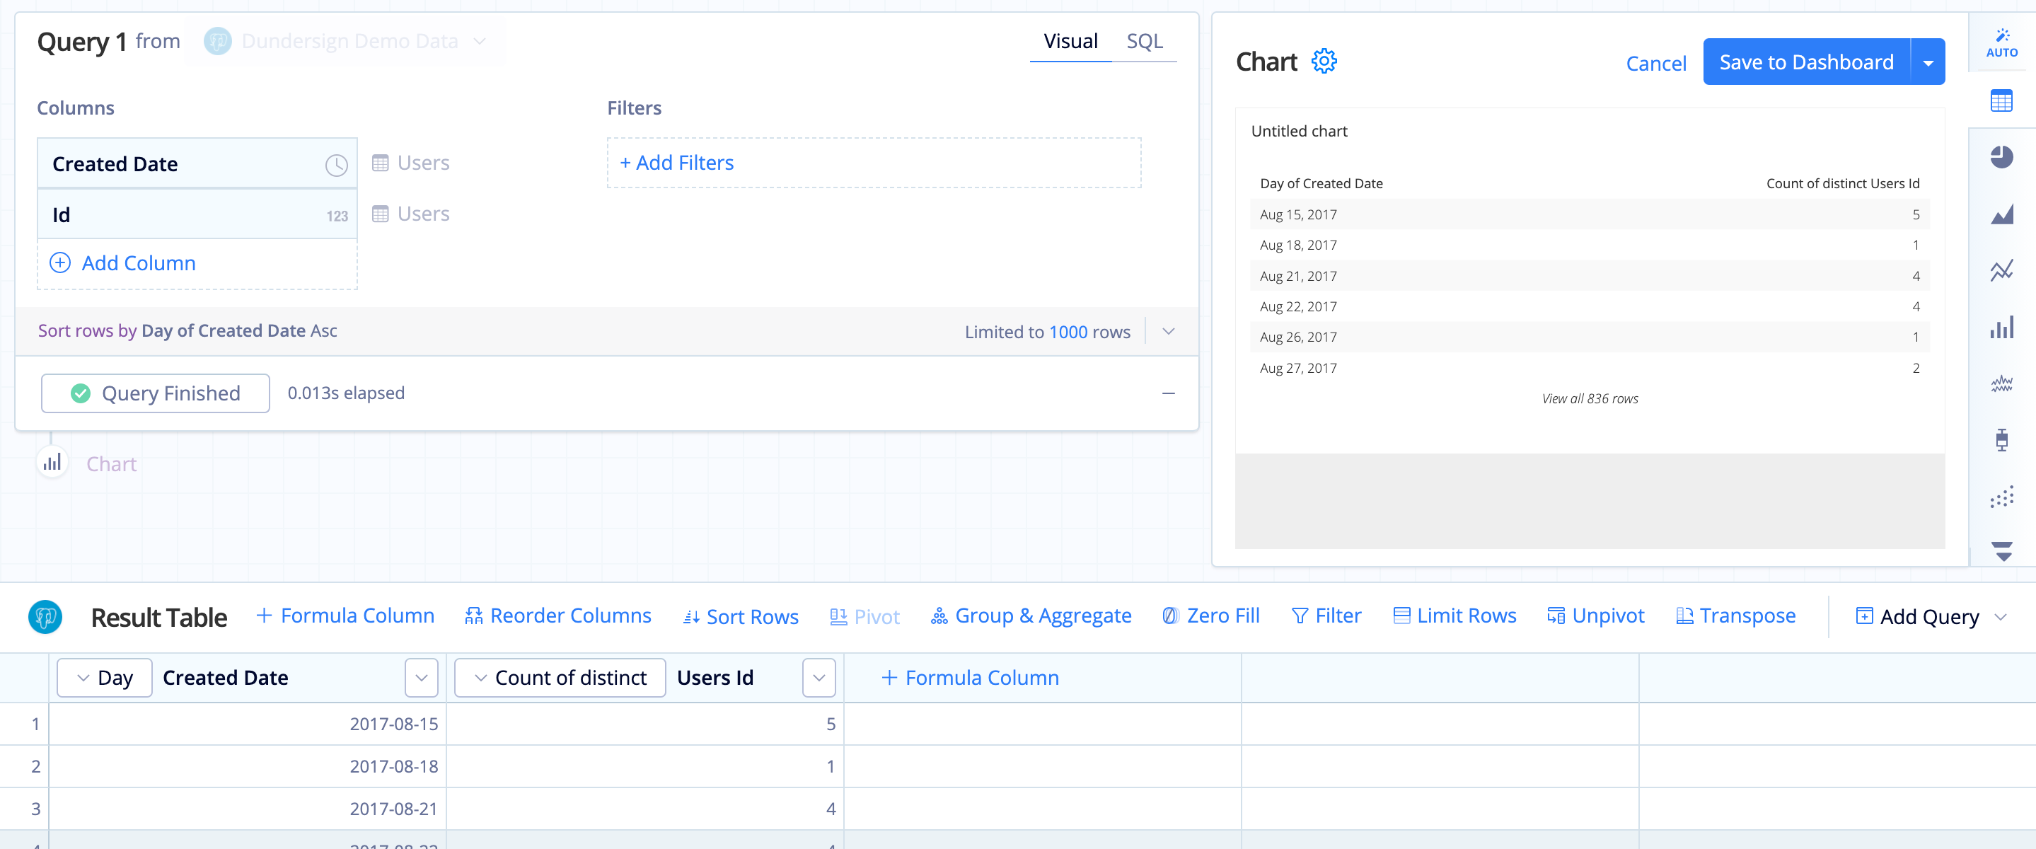Select the bar chart type icon
Screen dimensions: 2036x849
(x=2001, y=328)
